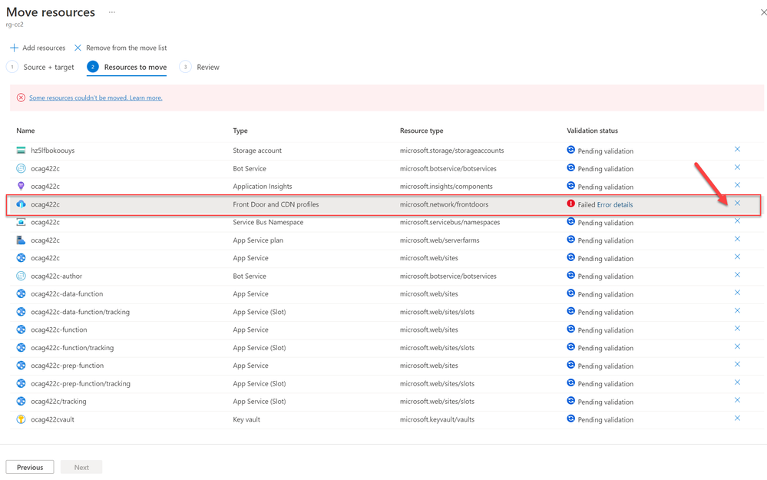Sort by the Type column header

point(240,131)
